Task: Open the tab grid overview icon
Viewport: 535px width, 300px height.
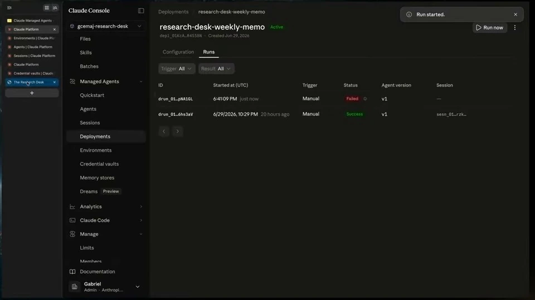Action: [x=47, y=7]
